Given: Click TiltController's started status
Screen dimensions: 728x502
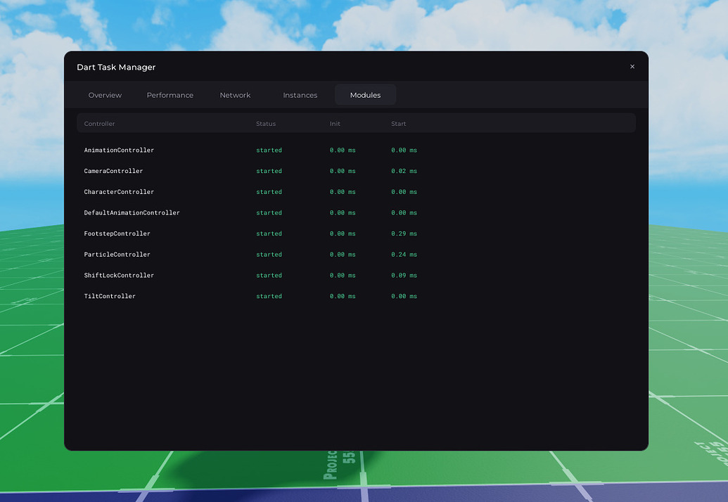Looking at the screenshot, I should [269, 297].
